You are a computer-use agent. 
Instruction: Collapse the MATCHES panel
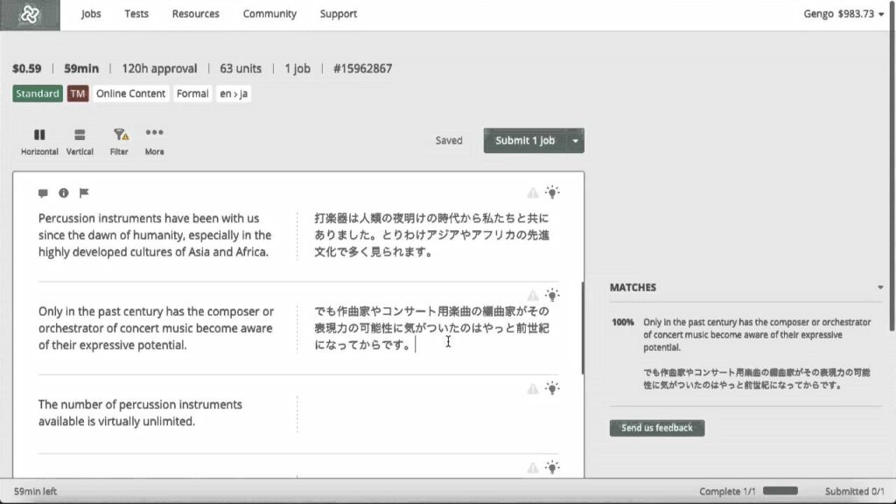click(x=881, y=287)
